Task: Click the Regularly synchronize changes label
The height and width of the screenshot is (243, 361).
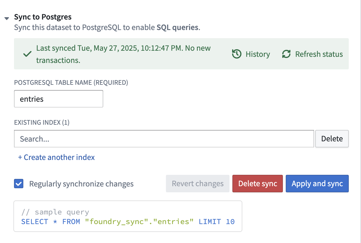Action: (81, 184)
